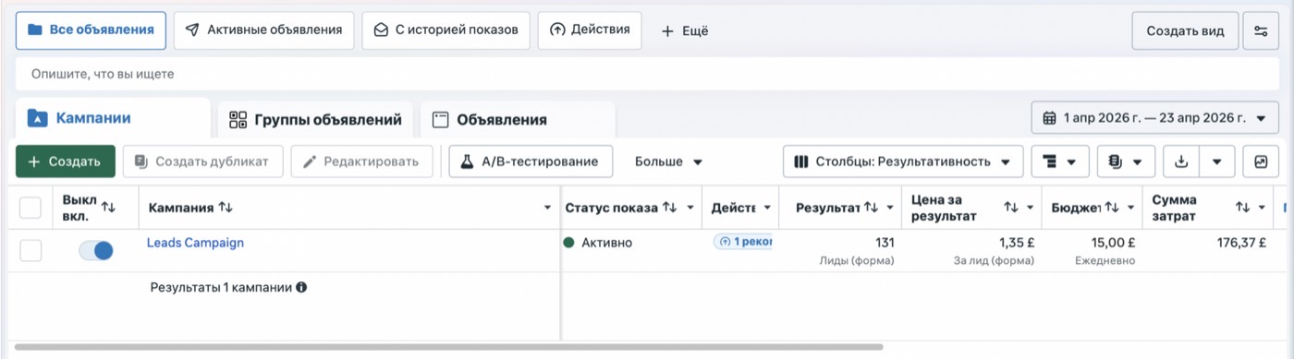Image resolution: width=1294 pixels, height=359 pixels.
Task: Toggle off the Leads Campaign switch
Action: point(96,250)
